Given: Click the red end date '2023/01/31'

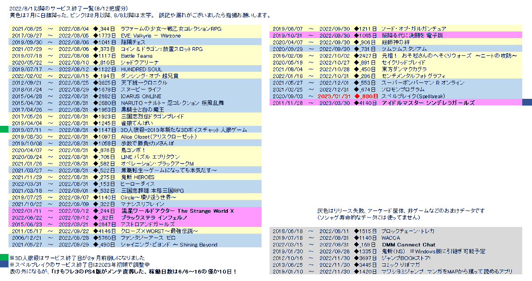Looking at the screenshot, I should 334,96.
